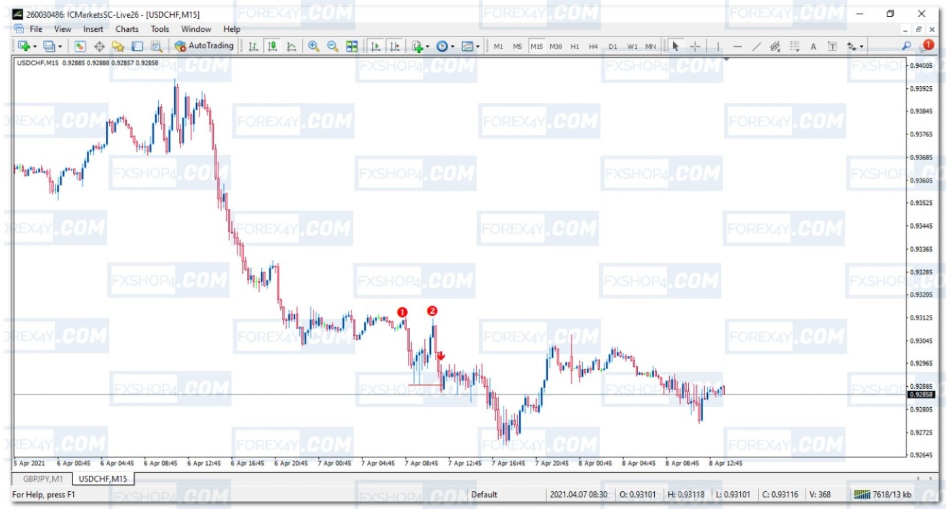This screenshot has height=509, width=950.
Task: Draw a horizontal line tool
Action: coord(738,46)
